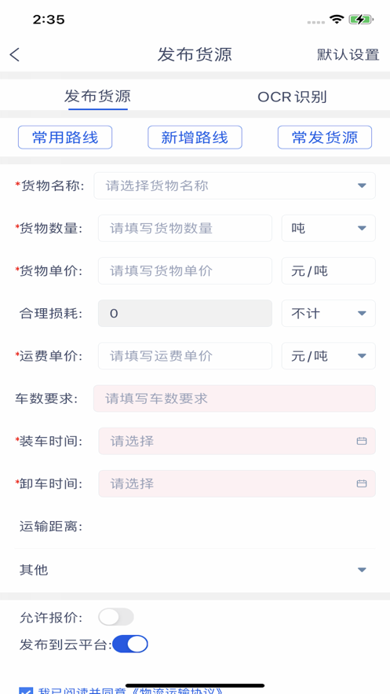Expand the 其他 section
The height and width of the screenshot is (694, 390).
point(195,570)
